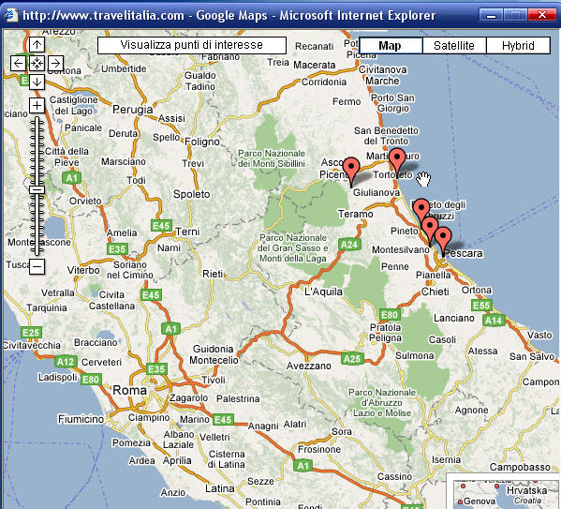Image resolution: width=561 pixels, height=509 pixels.
Task: Click the A14 highway shield
Action: (x=494, y=321)
